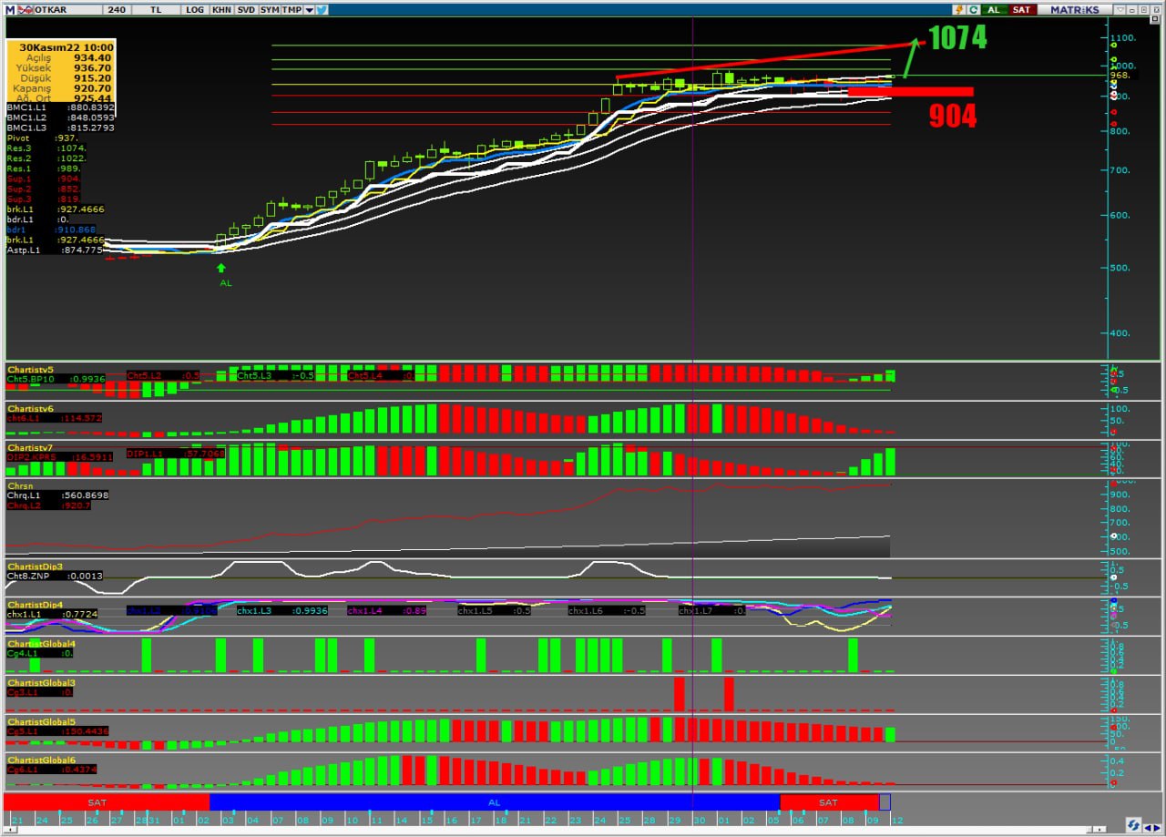Open the dropdown arrow next to TMP
1166x837 pixels.
309,9
